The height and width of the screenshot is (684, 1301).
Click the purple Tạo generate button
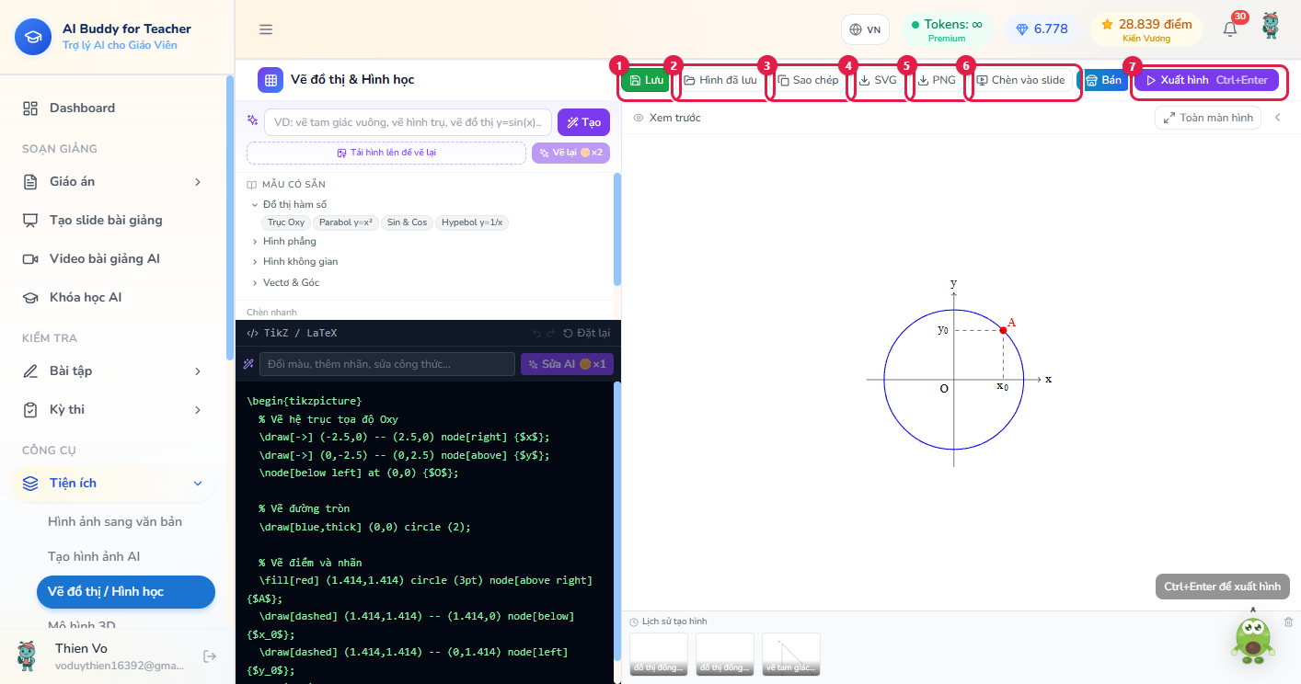(583, 122)
